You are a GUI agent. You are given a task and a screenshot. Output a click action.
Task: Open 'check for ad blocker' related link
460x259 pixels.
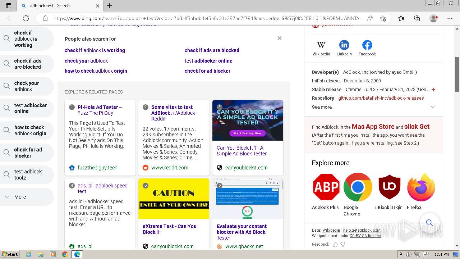(207, 71)
